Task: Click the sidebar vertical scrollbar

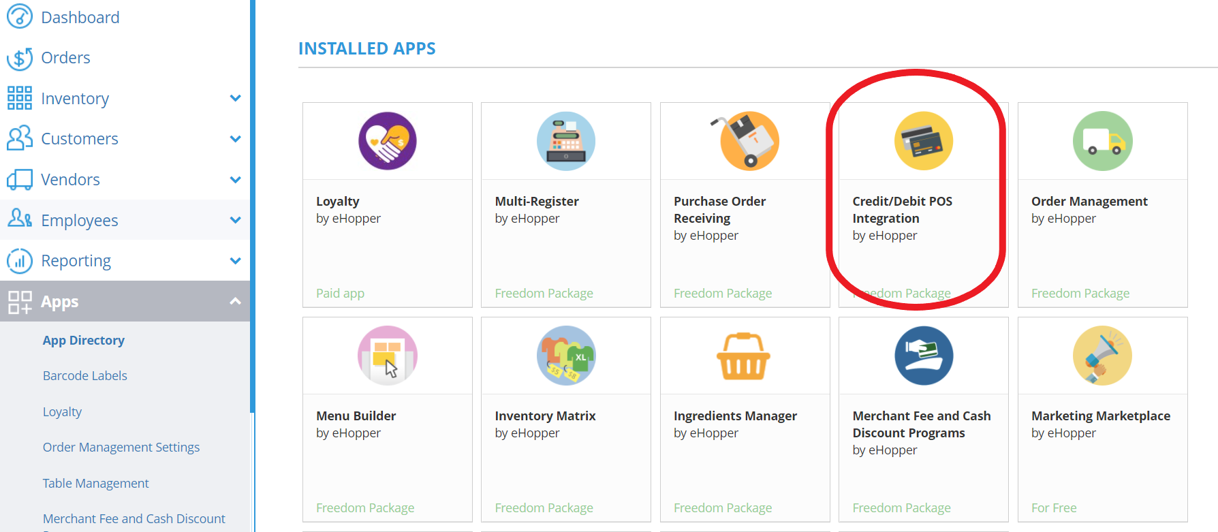Action: pos(253,206)
